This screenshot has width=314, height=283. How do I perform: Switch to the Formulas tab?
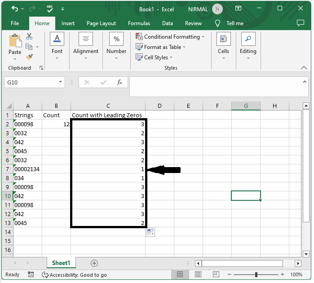[x=139, y=23]
